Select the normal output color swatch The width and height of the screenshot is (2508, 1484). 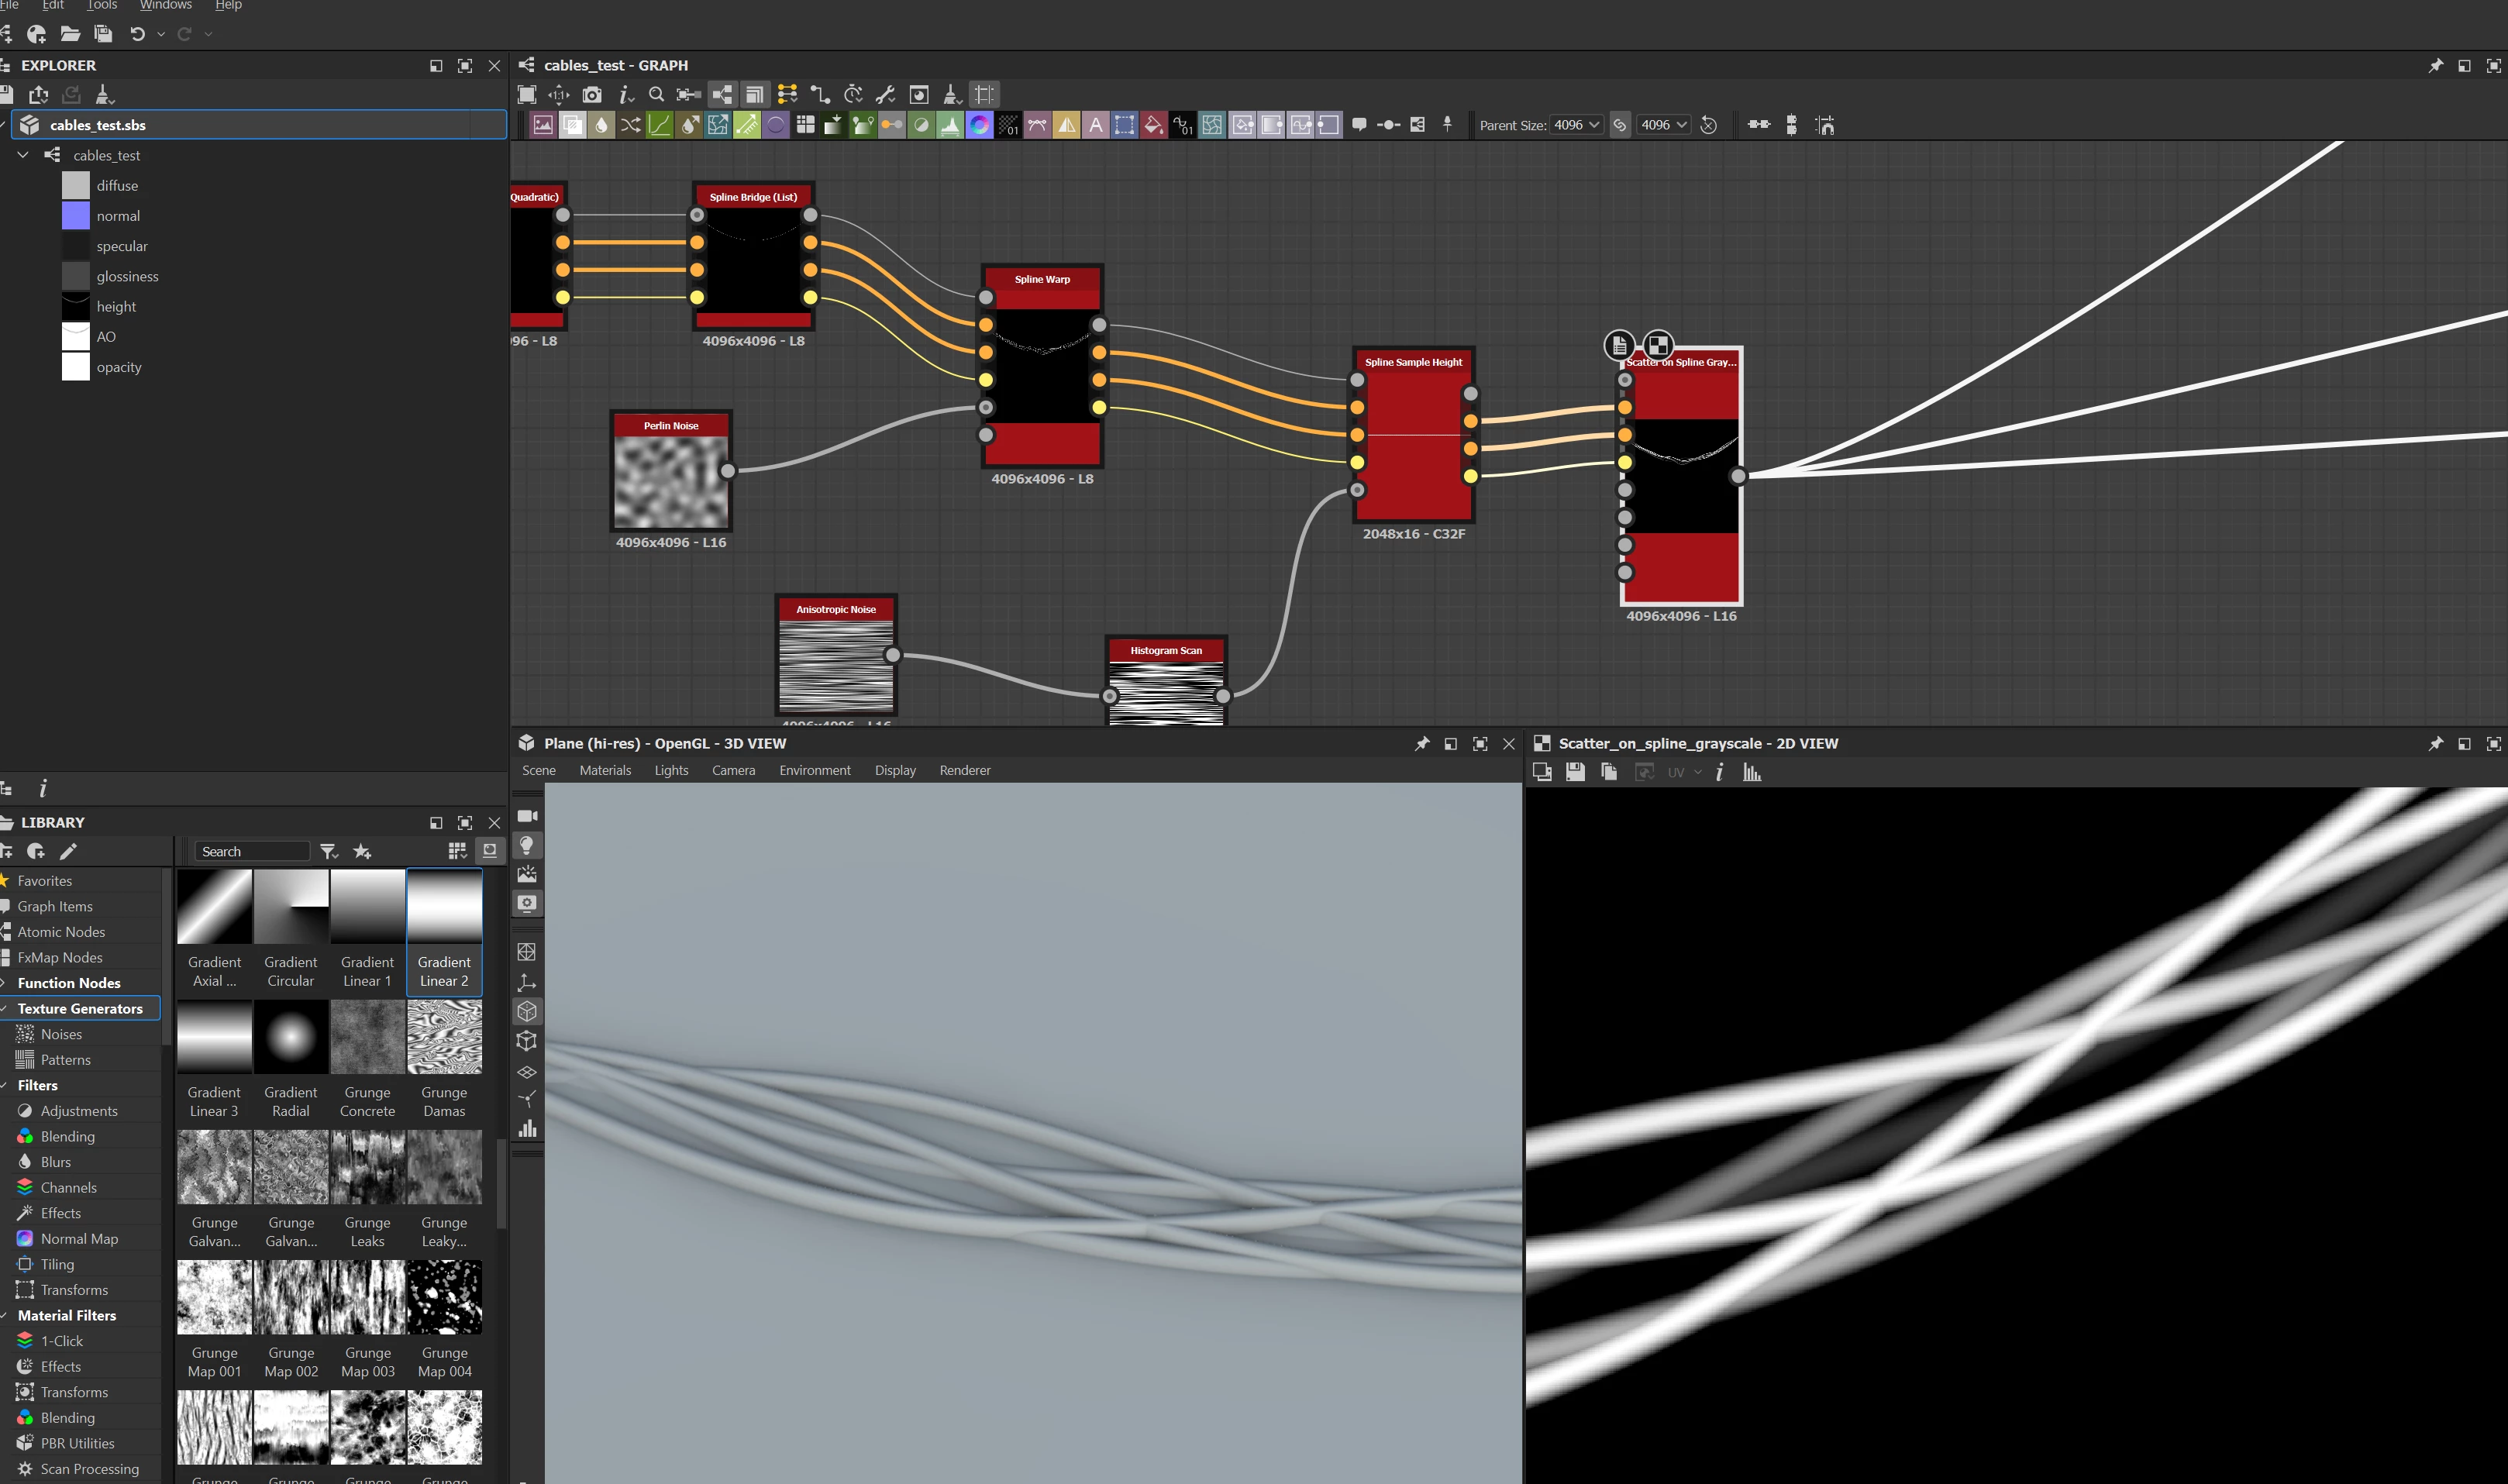[76, 216]
